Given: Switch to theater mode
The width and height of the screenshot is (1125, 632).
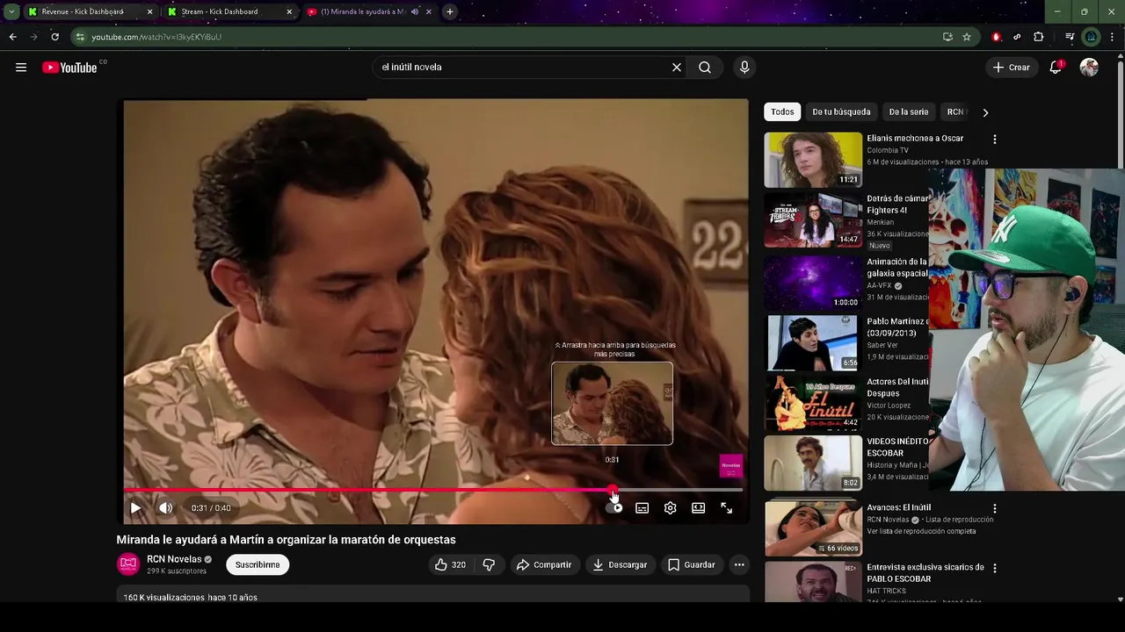Looking at the screenshot, I should point(699,508).
